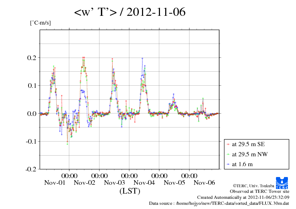Click the Nov-03 date label
The height and width of the screenshot is (209, 296).
pyautogui.click(x=114, y=183)
